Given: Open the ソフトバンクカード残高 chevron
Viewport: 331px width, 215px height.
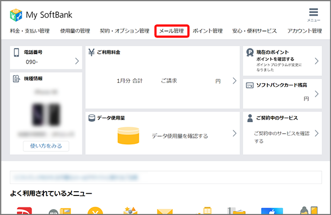Looking at the screenshot, I should click(x=317, y=94).
